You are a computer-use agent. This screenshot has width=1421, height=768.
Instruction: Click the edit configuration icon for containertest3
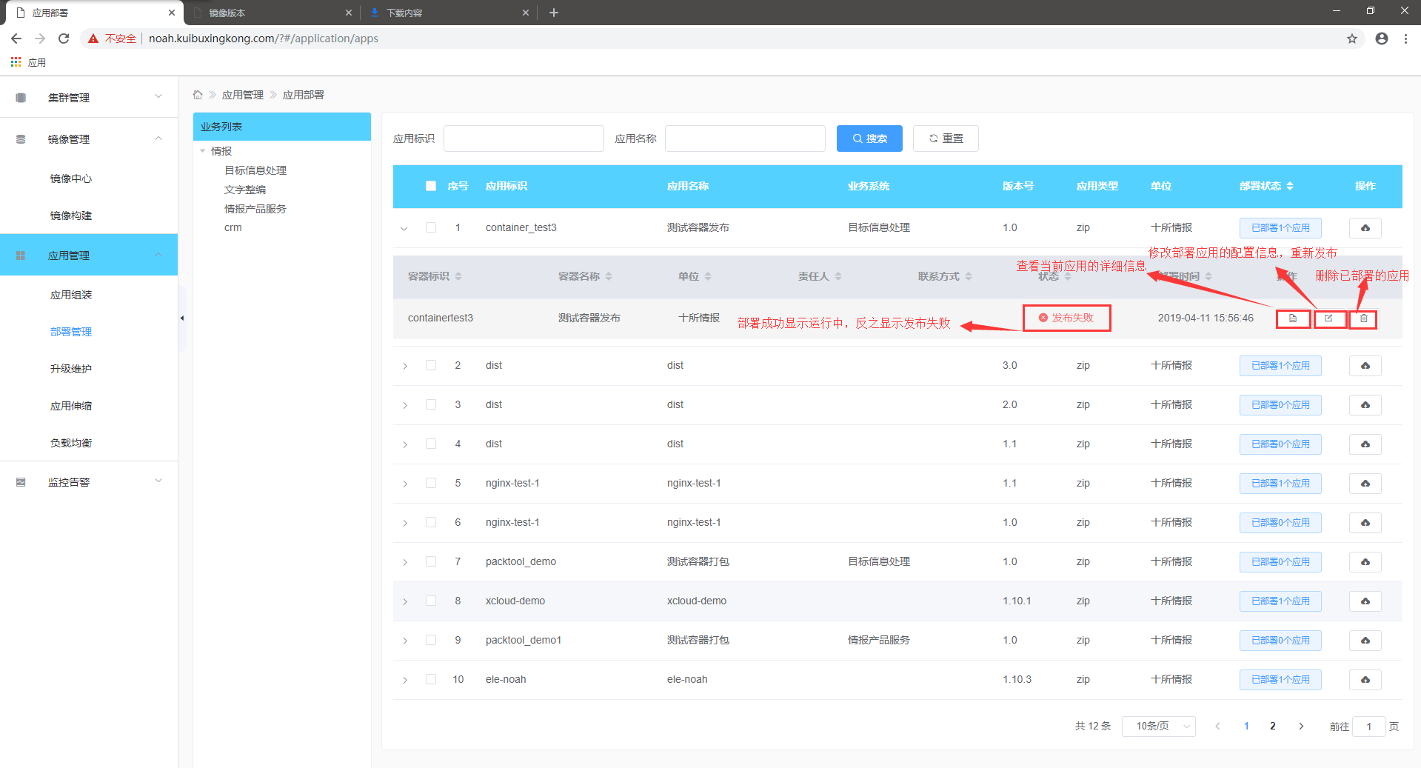pyautogui.click(x=1328, y=318)
